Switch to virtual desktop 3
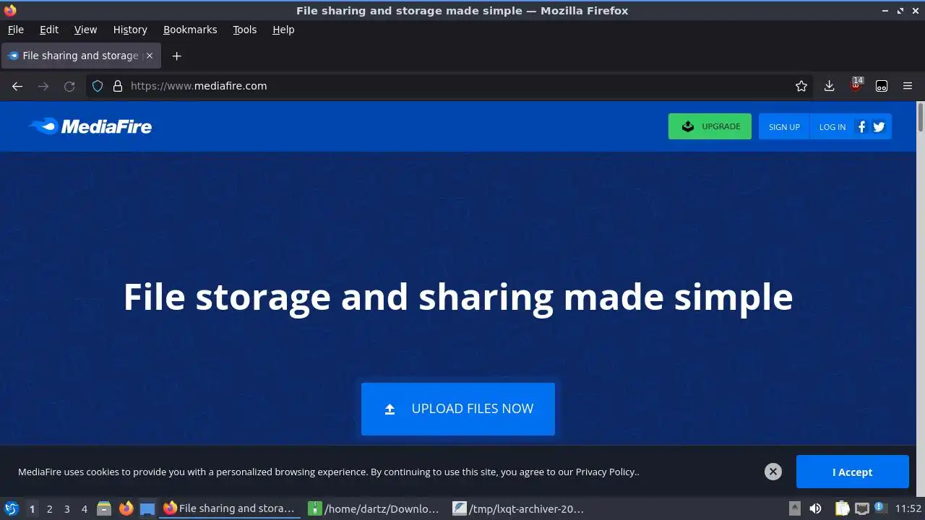925x520 pixels. [x=66, y=508]
